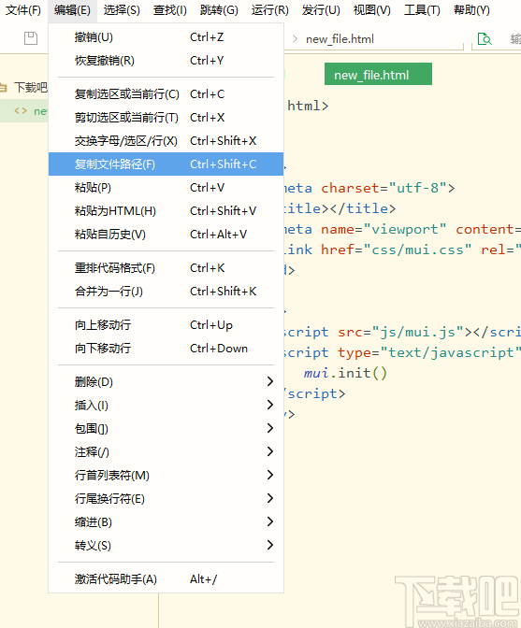
Task: Select 合并为一行(J) entry
Action: click(166, 291)
